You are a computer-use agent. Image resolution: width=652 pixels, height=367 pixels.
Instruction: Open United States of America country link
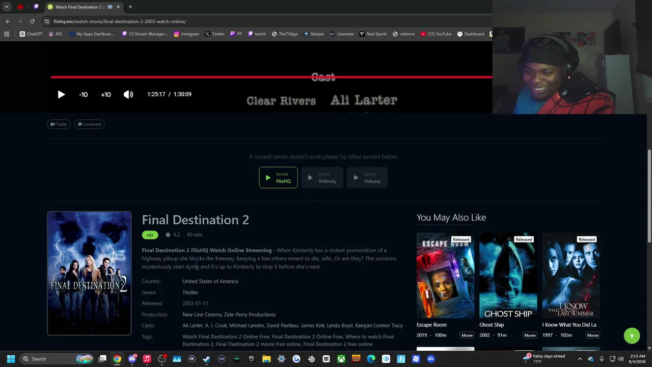pos(210,281)
